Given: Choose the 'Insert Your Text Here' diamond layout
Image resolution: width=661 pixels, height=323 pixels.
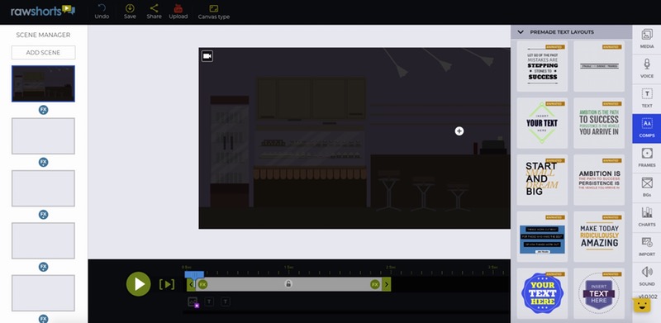Looking at the screenshot, I should [x=542, y=123].
